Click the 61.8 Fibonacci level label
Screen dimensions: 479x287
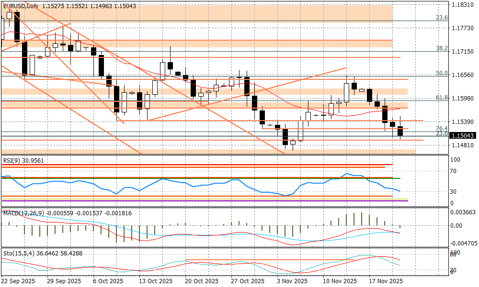coord(441,98)
